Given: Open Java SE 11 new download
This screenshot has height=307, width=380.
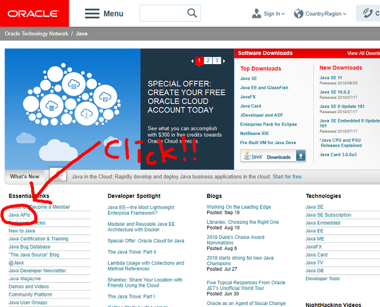Looking at the screenshot, I should click(331, 78).
